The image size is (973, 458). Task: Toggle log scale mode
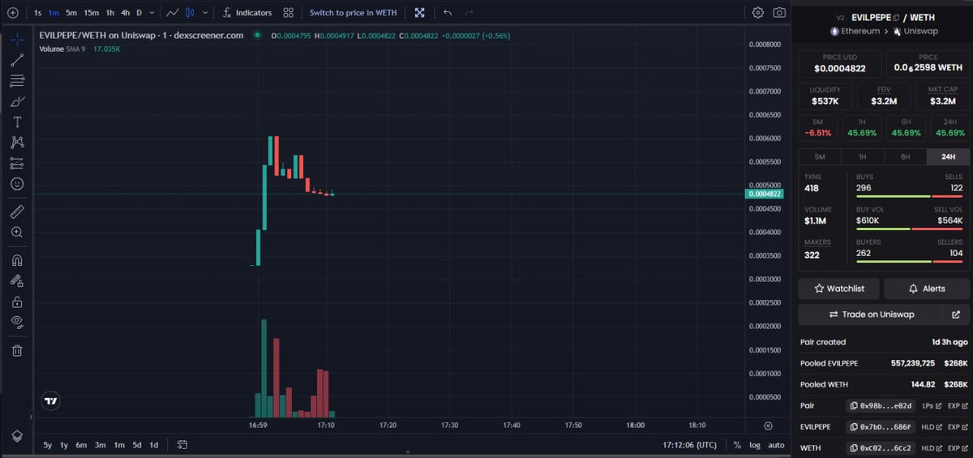pyautogui.click(x=755, y=444)
